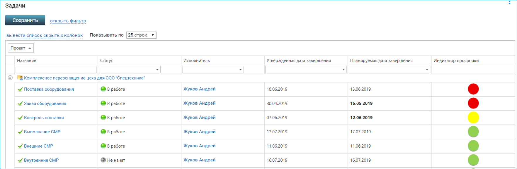Click the green checkmark icon of Поставка оборудования
Screen dimensions: 517x169
point(20,89)
